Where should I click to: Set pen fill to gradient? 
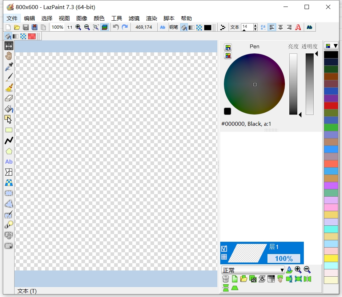coord(191,28)
